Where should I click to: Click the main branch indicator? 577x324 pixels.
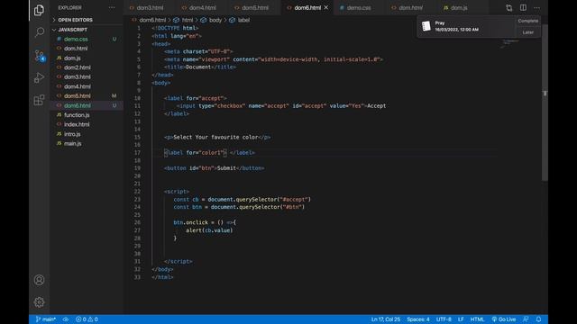pyautogui.click(x=46, y=319)
